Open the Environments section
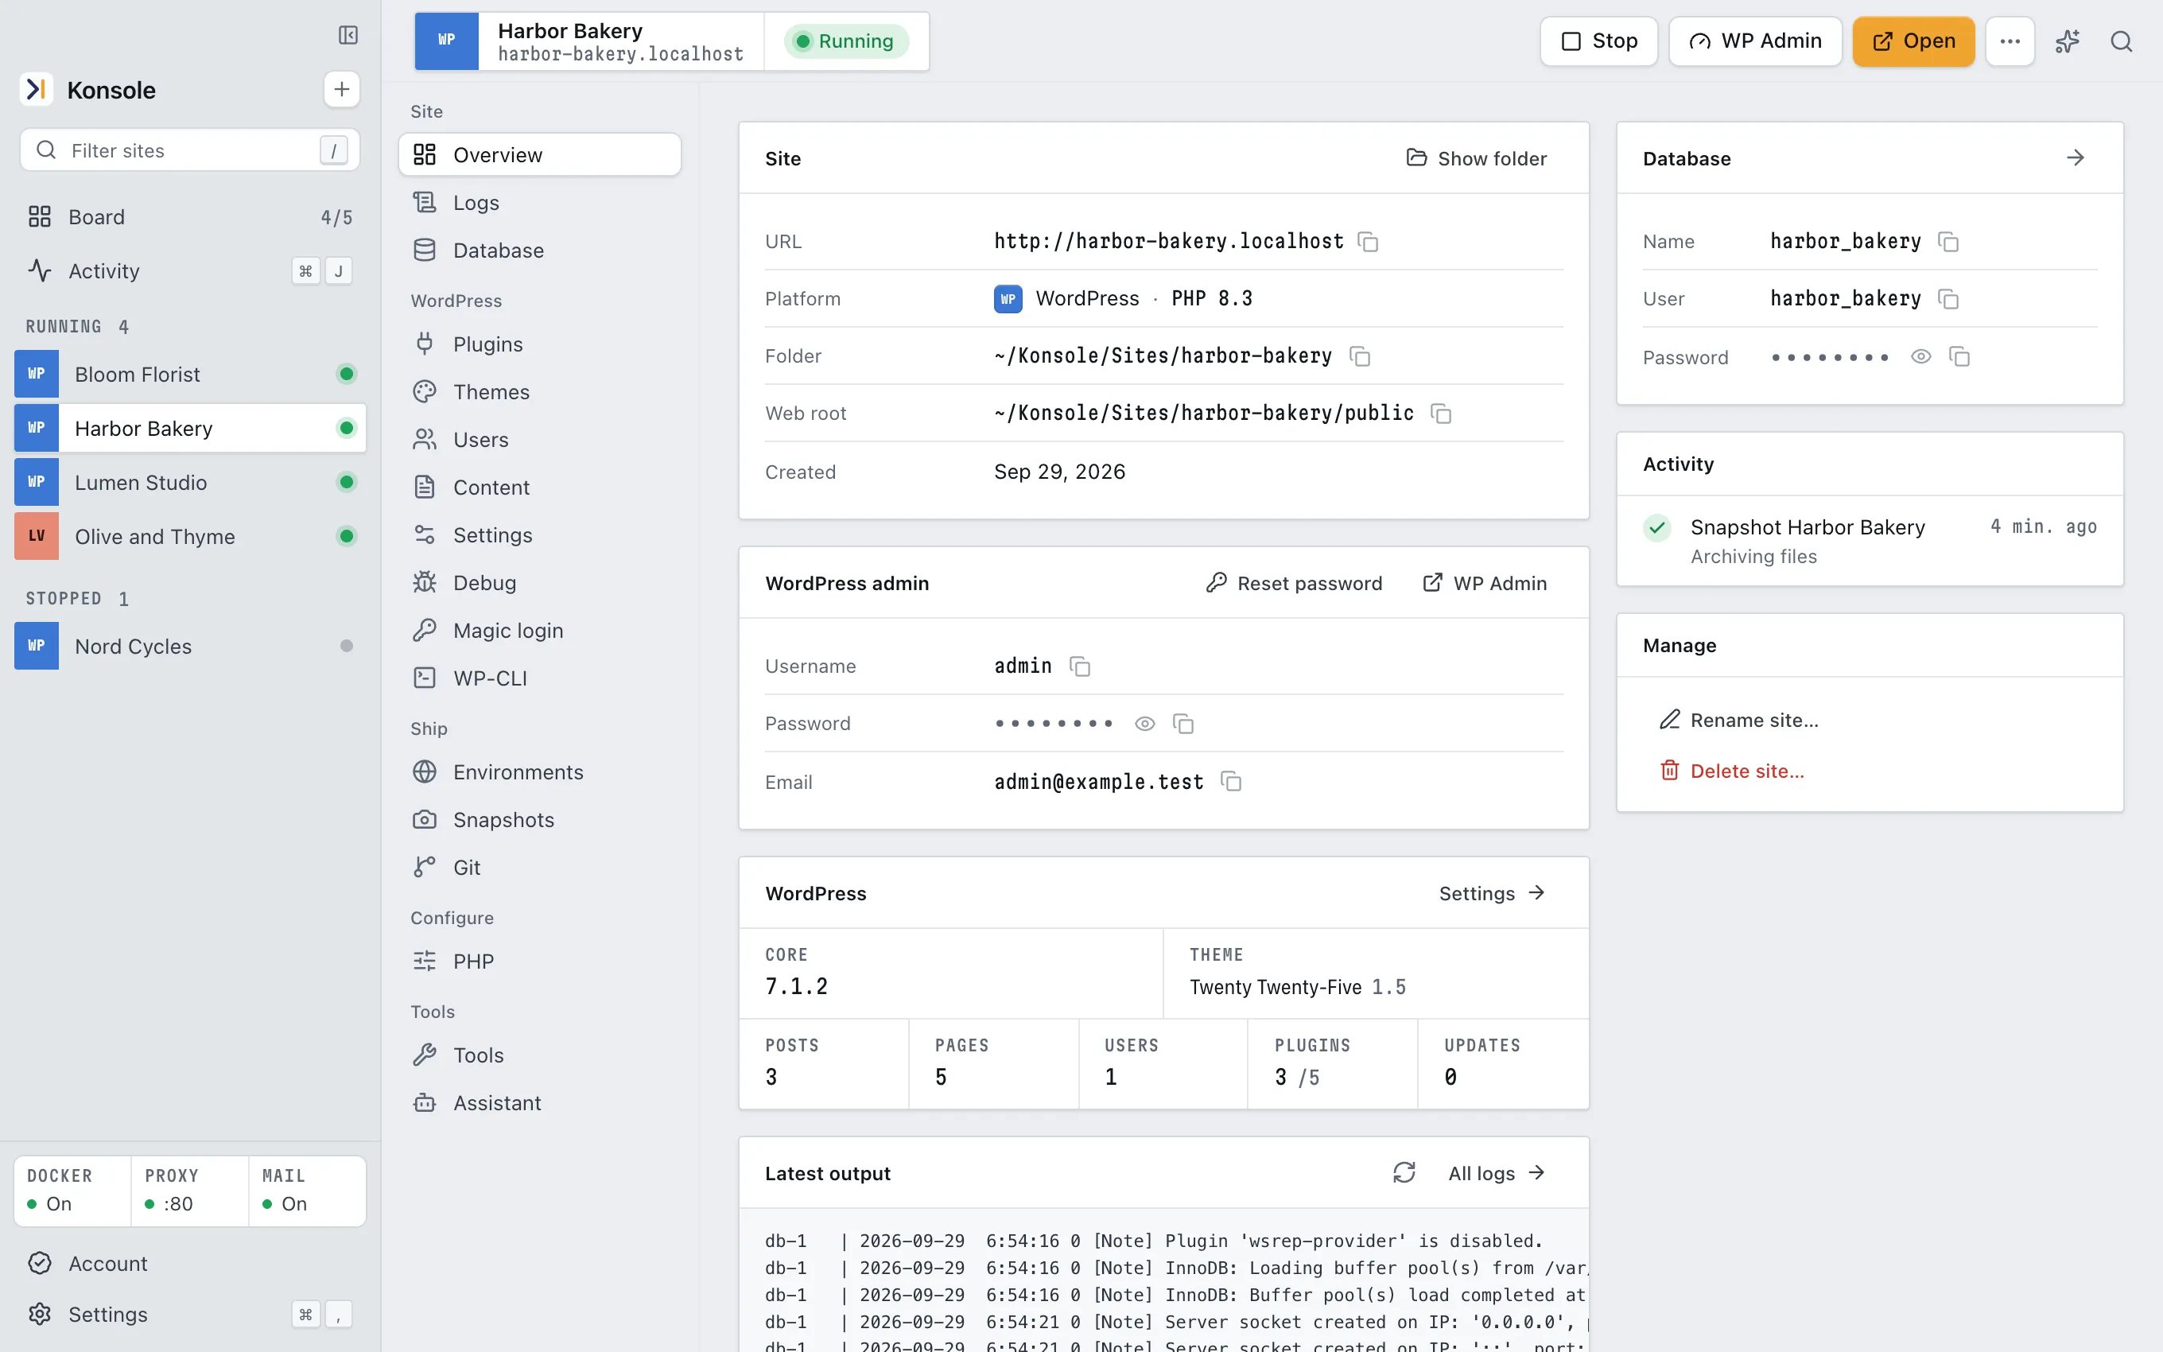2163x1352 pixels. pos(540,771)
